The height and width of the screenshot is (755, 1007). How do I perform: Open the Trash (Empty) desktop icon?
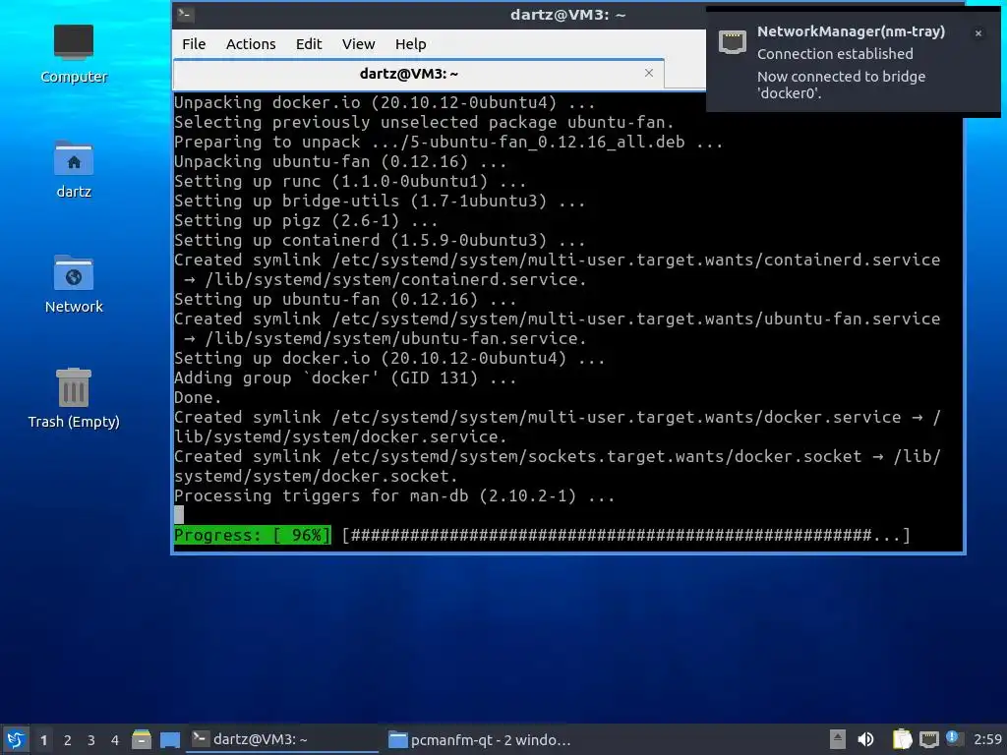(73, 398)
